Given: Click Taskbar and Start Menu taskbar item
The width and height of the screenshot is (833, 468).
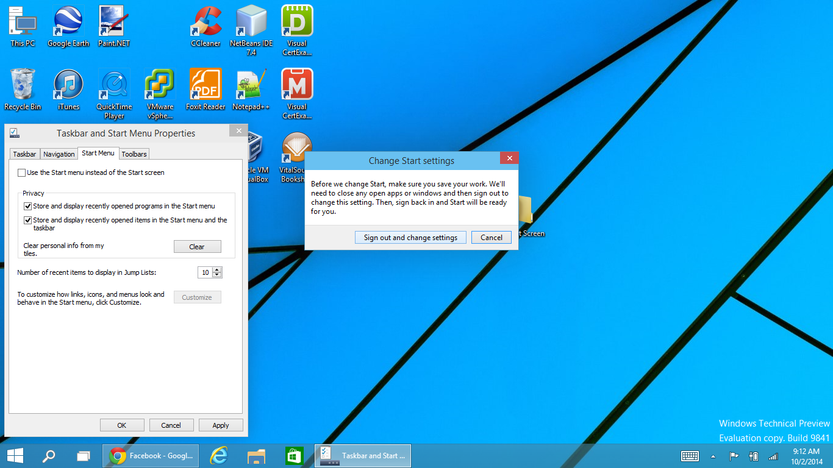Looking at the screenshot, I should click(x=363, y=456).
